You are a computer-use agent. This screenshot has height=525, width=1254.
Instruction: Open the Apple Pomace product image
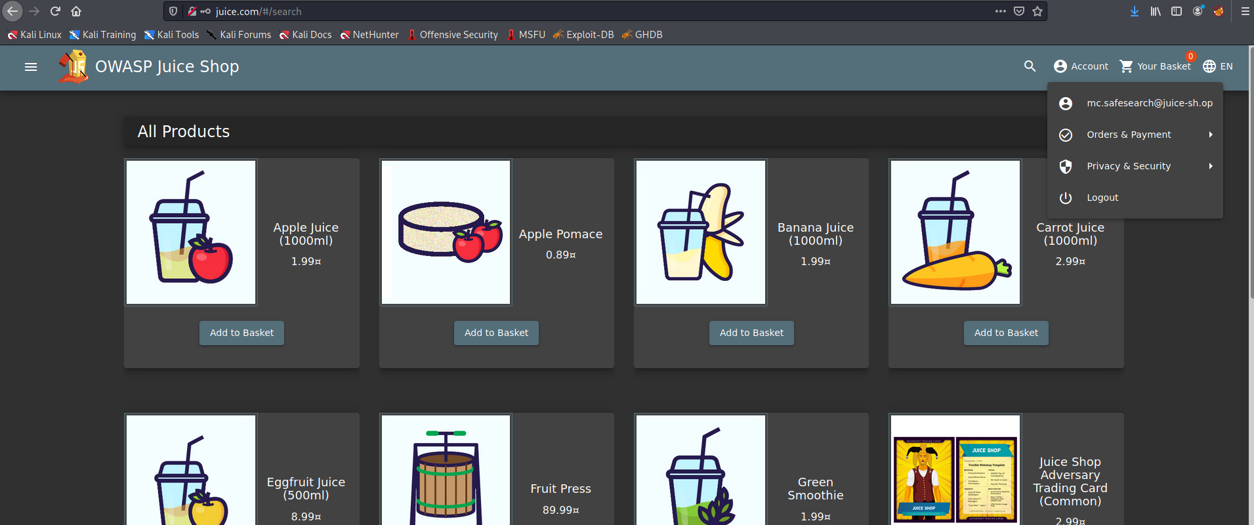[x=446, y=232]
